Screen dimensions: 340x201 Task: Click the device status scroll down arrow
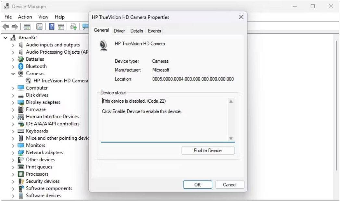[x=231, y=138]
